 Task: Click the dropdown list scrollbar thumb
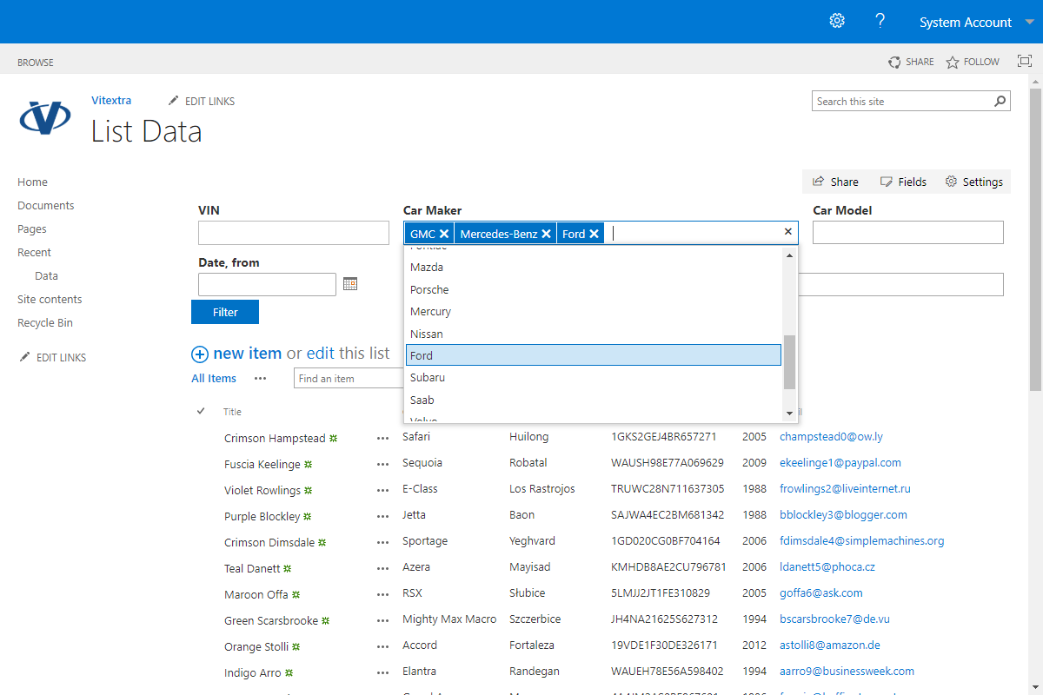pyautogui.click(x=790, y=362)
